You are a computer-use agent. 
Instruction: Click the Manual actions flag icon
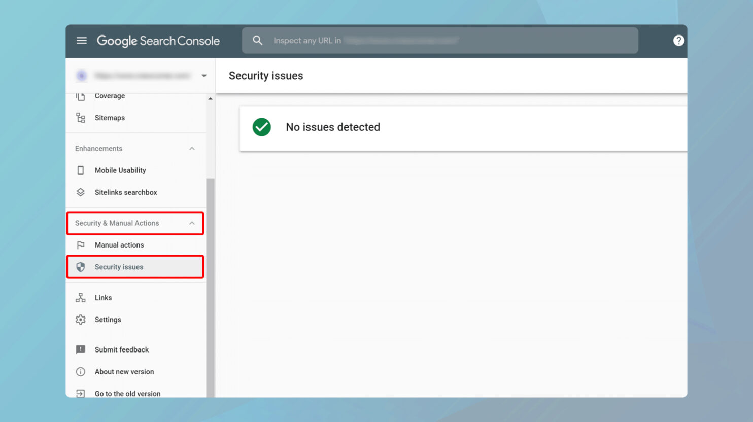(x=81, y=244)
